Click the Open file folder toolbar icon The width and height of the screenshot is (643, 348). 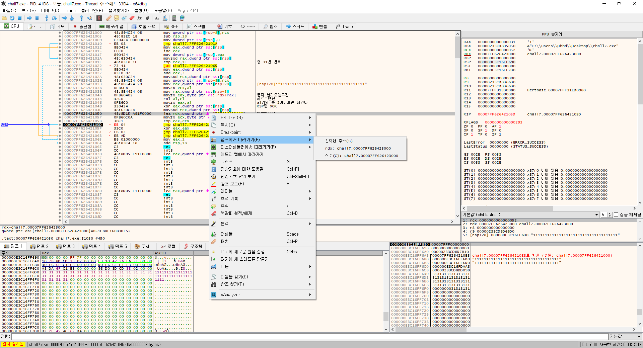pyautogui.click(x=4, y=18)
